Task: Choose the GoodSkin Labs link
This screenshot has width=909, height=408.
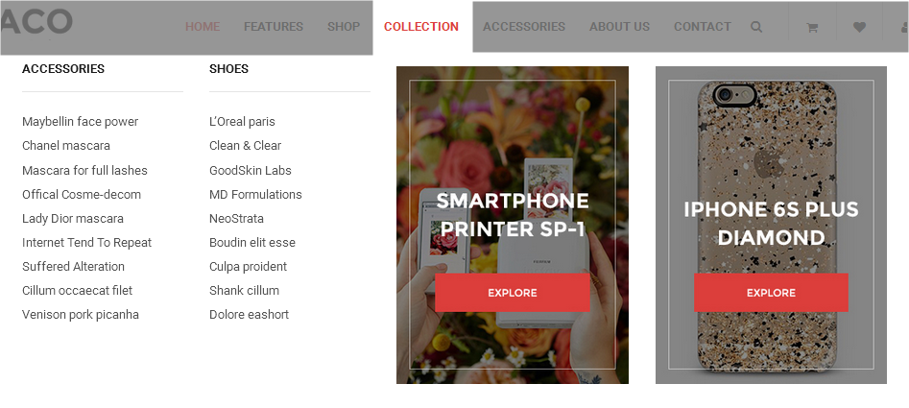Action: click(x=251, y=170)
